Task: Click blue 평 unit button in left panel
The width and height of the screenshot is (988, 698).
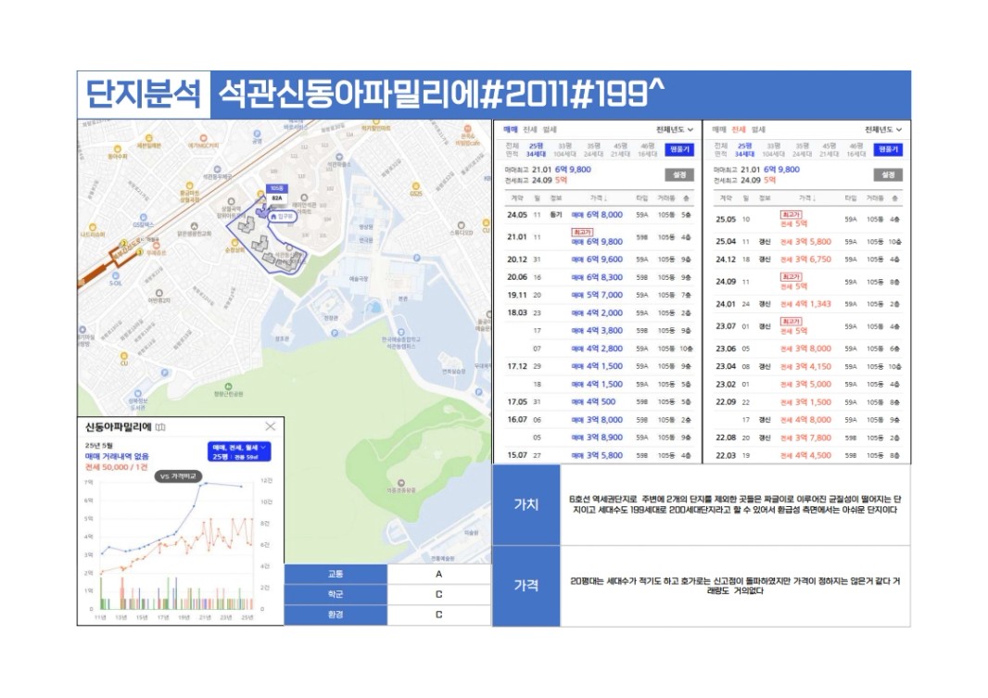Action: (x=679, y=150)
